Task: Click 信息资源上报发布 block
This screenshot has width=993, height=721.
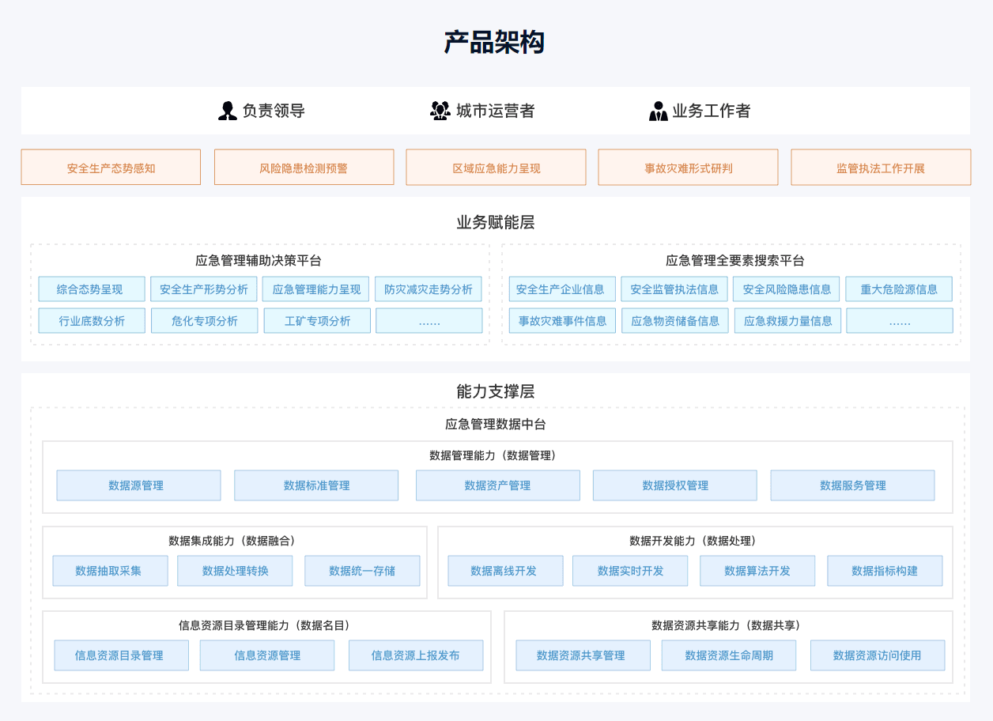Action: 415,655
